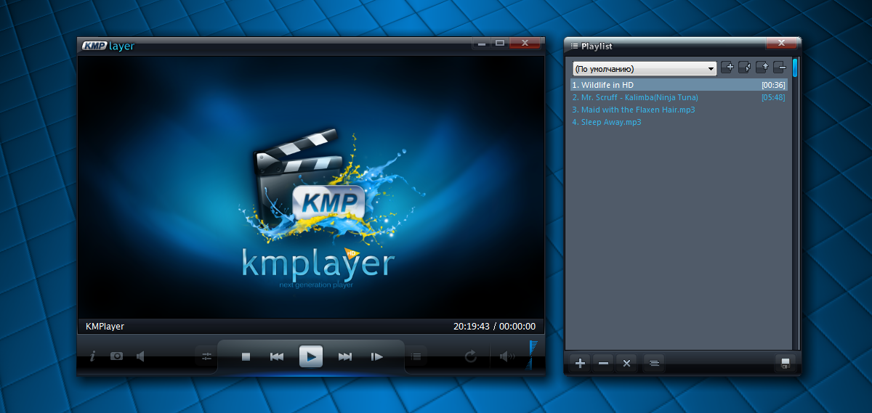Skip to the next track

point(345,356)
